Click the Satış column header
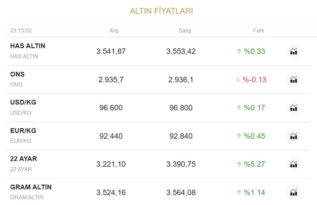317x205 pixels. tap(185, 31)
